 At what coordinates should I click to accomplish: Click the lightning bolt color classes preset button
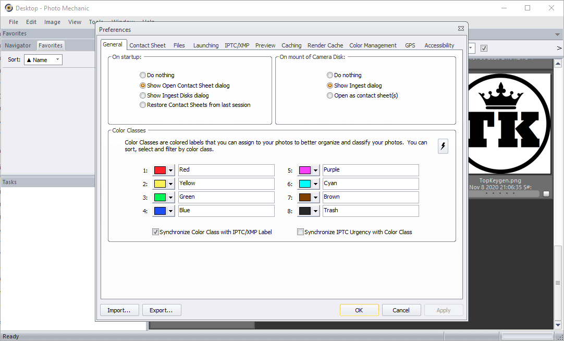(443, 146)
